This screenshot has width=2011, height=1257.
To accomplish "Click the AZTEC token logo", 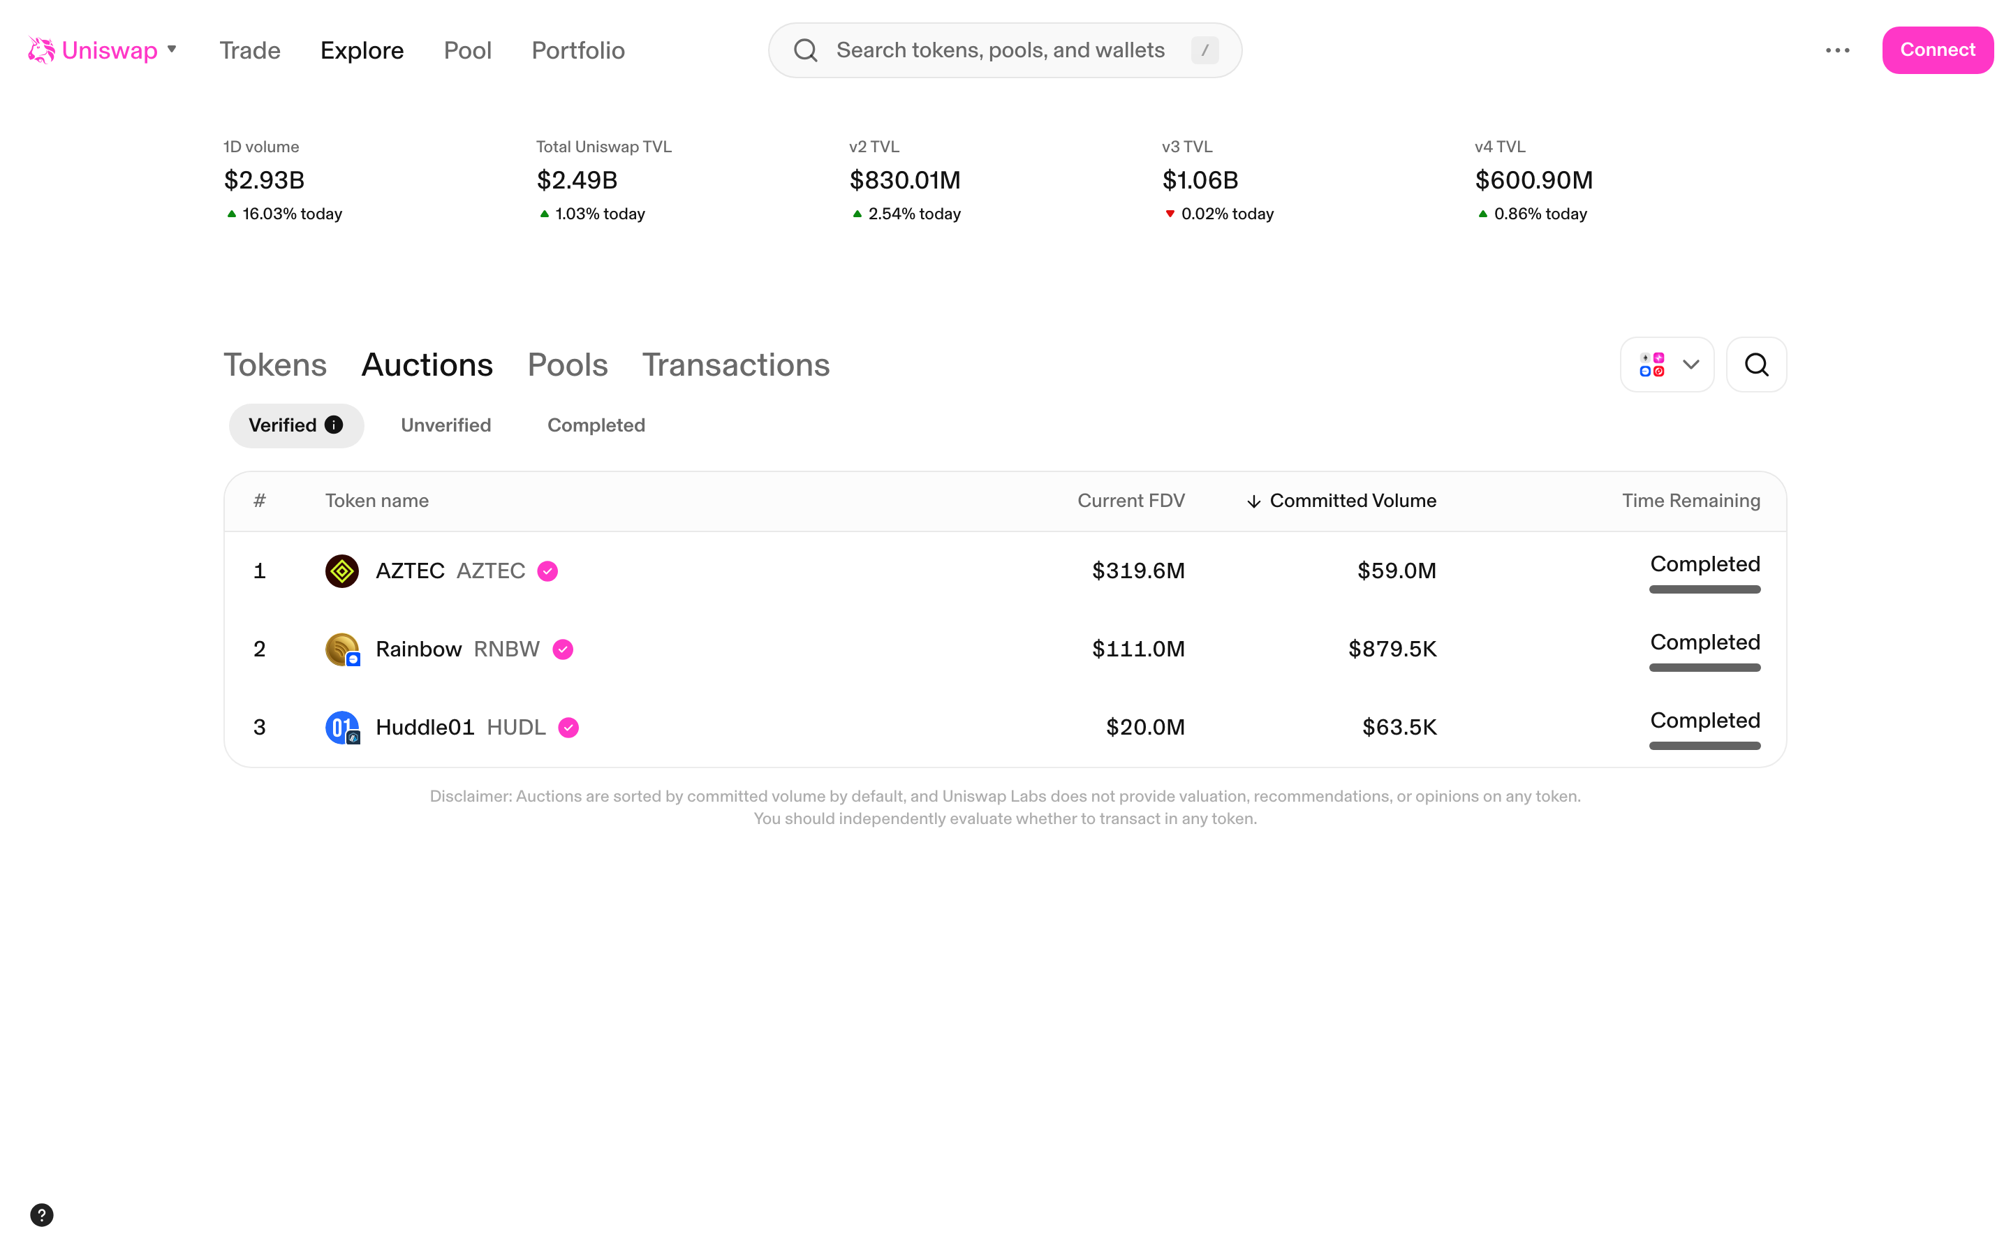I will [x=341, y=571].
